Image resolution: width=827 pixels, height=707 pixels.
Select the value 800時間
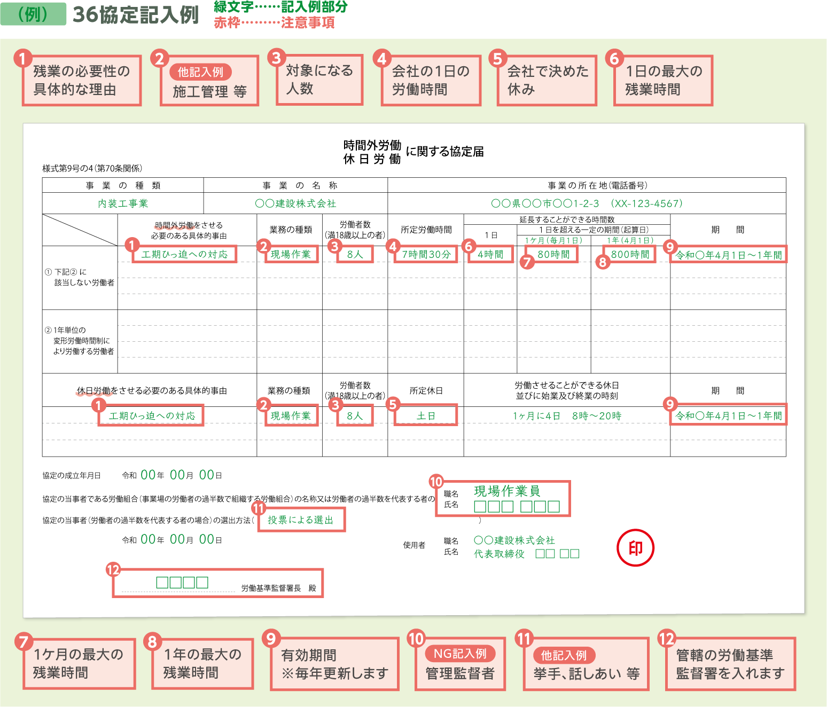coord(630,254)
